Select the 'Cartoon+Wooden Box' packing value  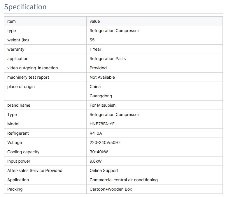111,189
